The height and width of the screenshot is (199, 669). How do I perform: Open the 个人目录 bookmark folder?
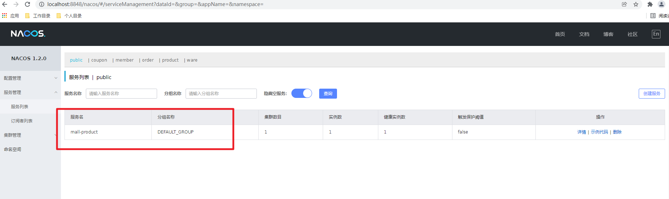point(69,16)
